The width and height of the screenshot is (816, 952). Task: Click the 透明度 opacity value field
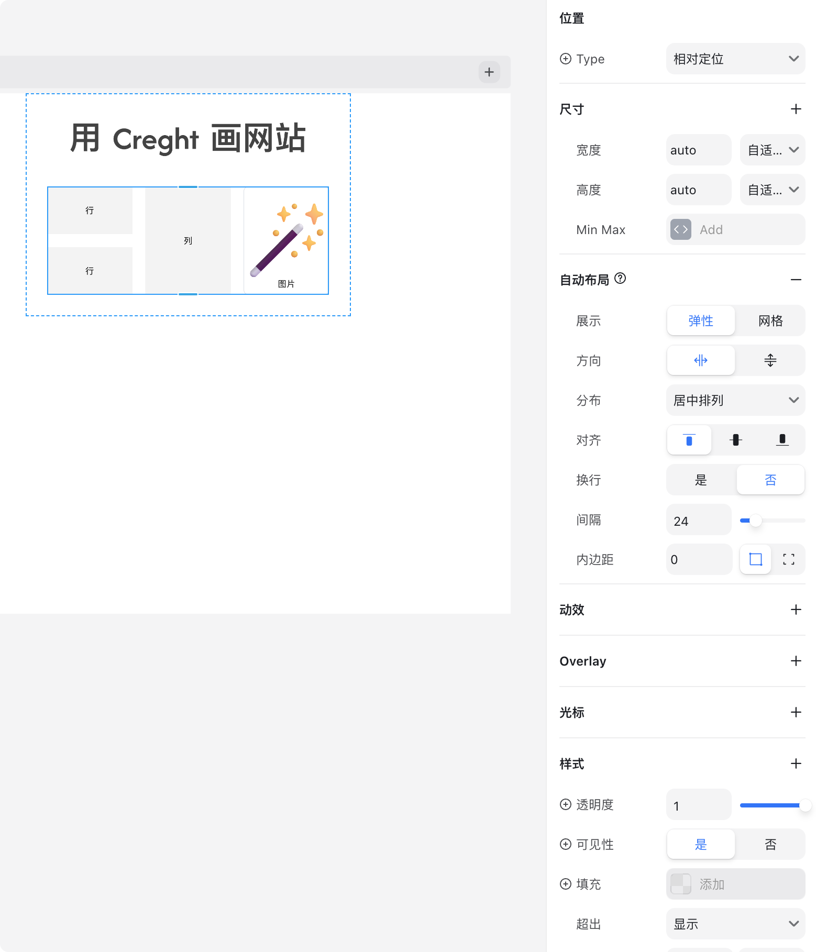[x=699, y=804]
